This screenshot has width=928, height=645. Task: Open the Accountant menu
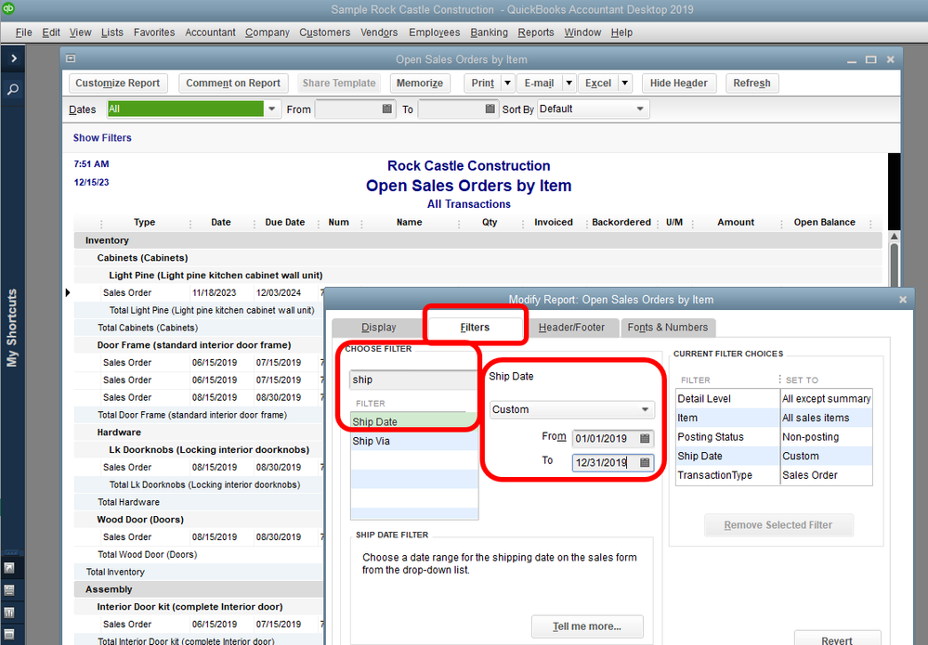coord(210,32)
